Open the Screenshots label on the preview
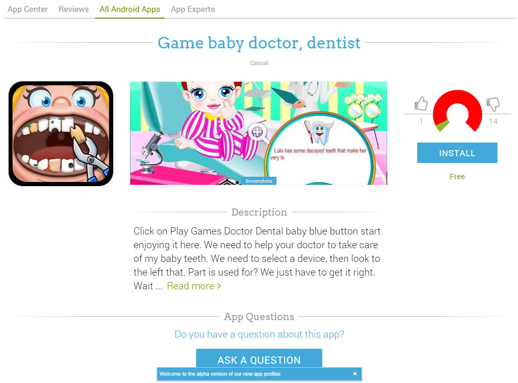Image resolution: width=518 pixels, height=383 pixels. coord(259,181)
